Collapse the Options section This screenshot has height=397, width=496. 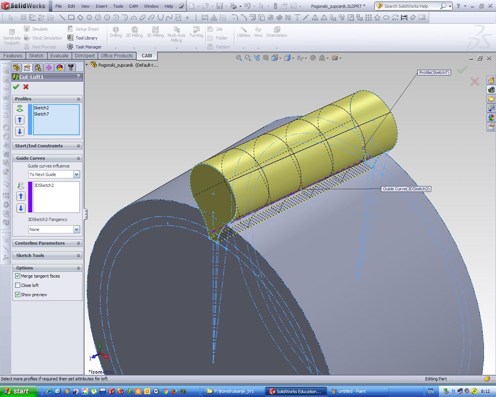pyautogui.click(x=78, y=268)
